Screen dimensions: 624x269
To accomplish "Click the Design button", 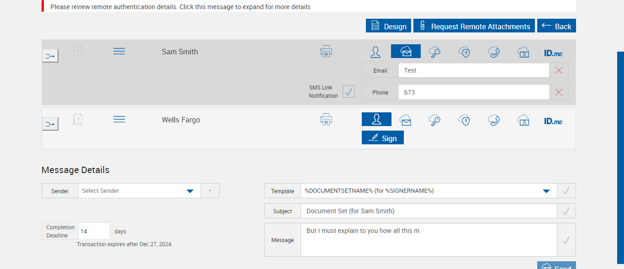I will [388, 26].
